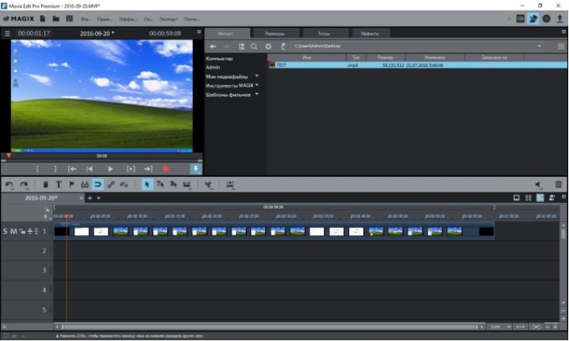
Task: Ungroup objects with the broken link icon
Action: tap(123, 185)
